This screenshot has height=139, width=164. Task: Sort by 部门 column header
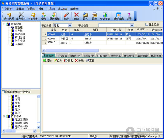[95, 30]
